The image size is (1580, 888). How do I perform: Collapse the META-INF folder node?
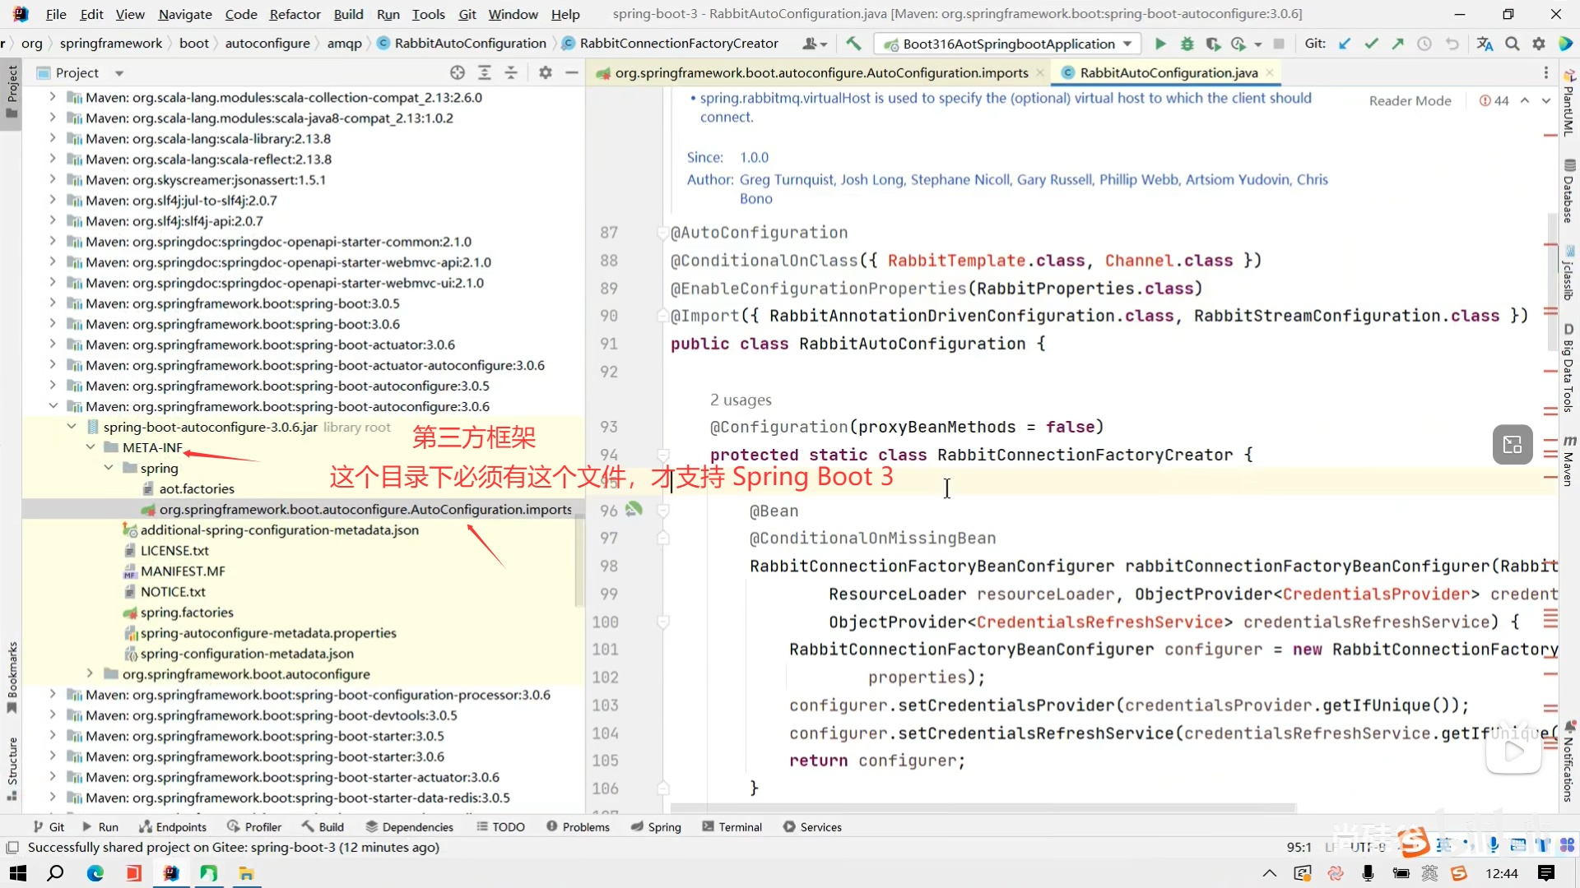click(91, 447)
